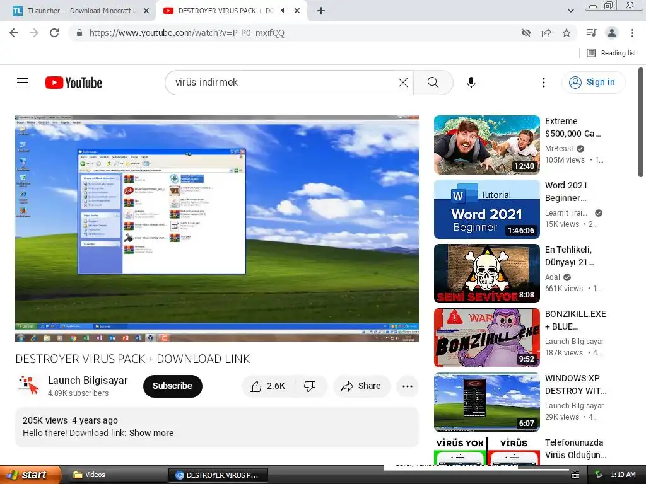The image size is (646, 484).
Task: Open the Launch Bilgisayar channel avatar
Action: click(28, 386)
